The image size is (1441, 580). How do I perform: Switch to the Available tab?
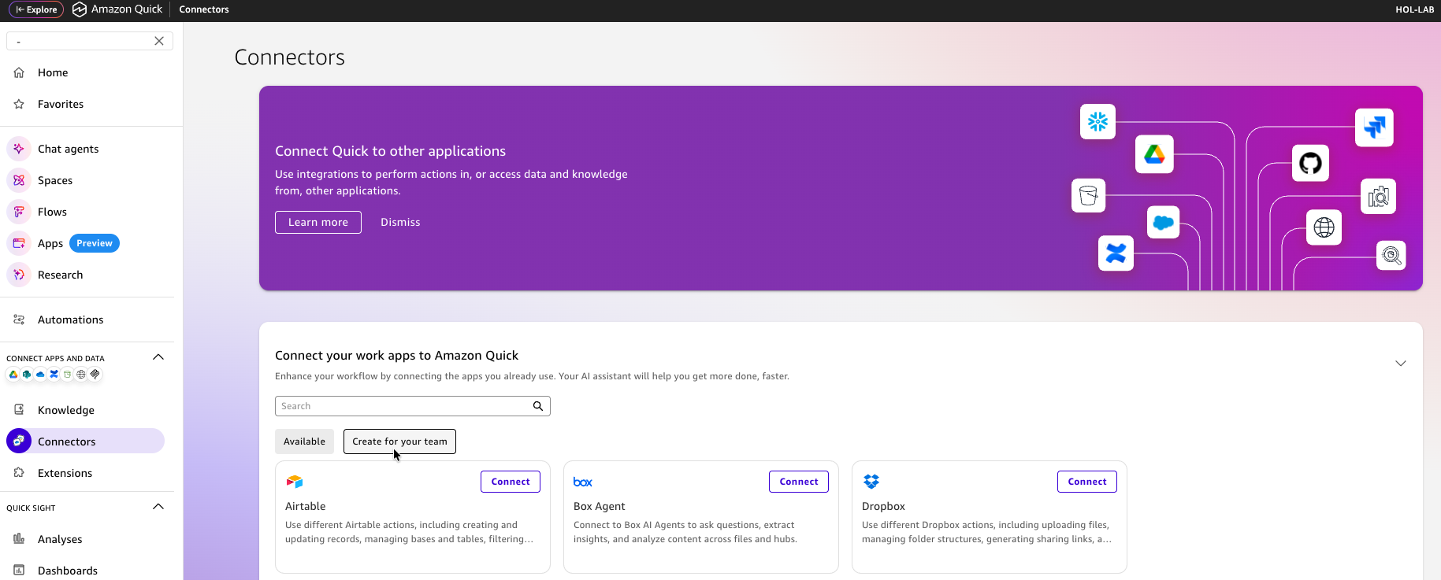point(304,441)
